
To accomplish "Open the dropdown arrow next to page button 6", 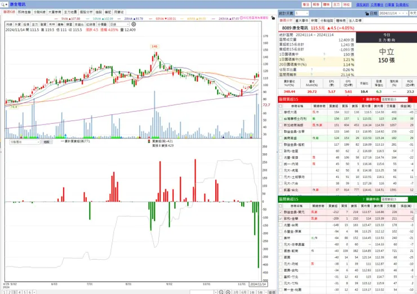I will point(34,292).
